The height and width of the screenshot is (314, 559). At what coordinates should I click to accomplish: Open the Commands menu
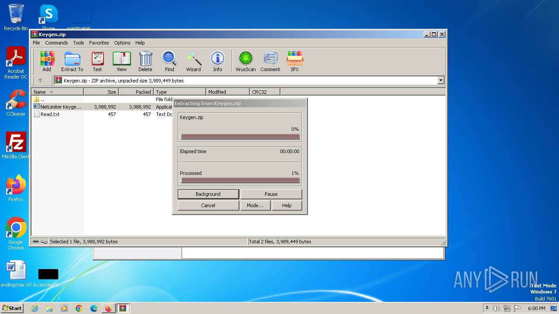tap(56, 43)
